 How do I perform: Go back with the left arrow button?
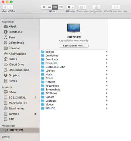[5, 7]
